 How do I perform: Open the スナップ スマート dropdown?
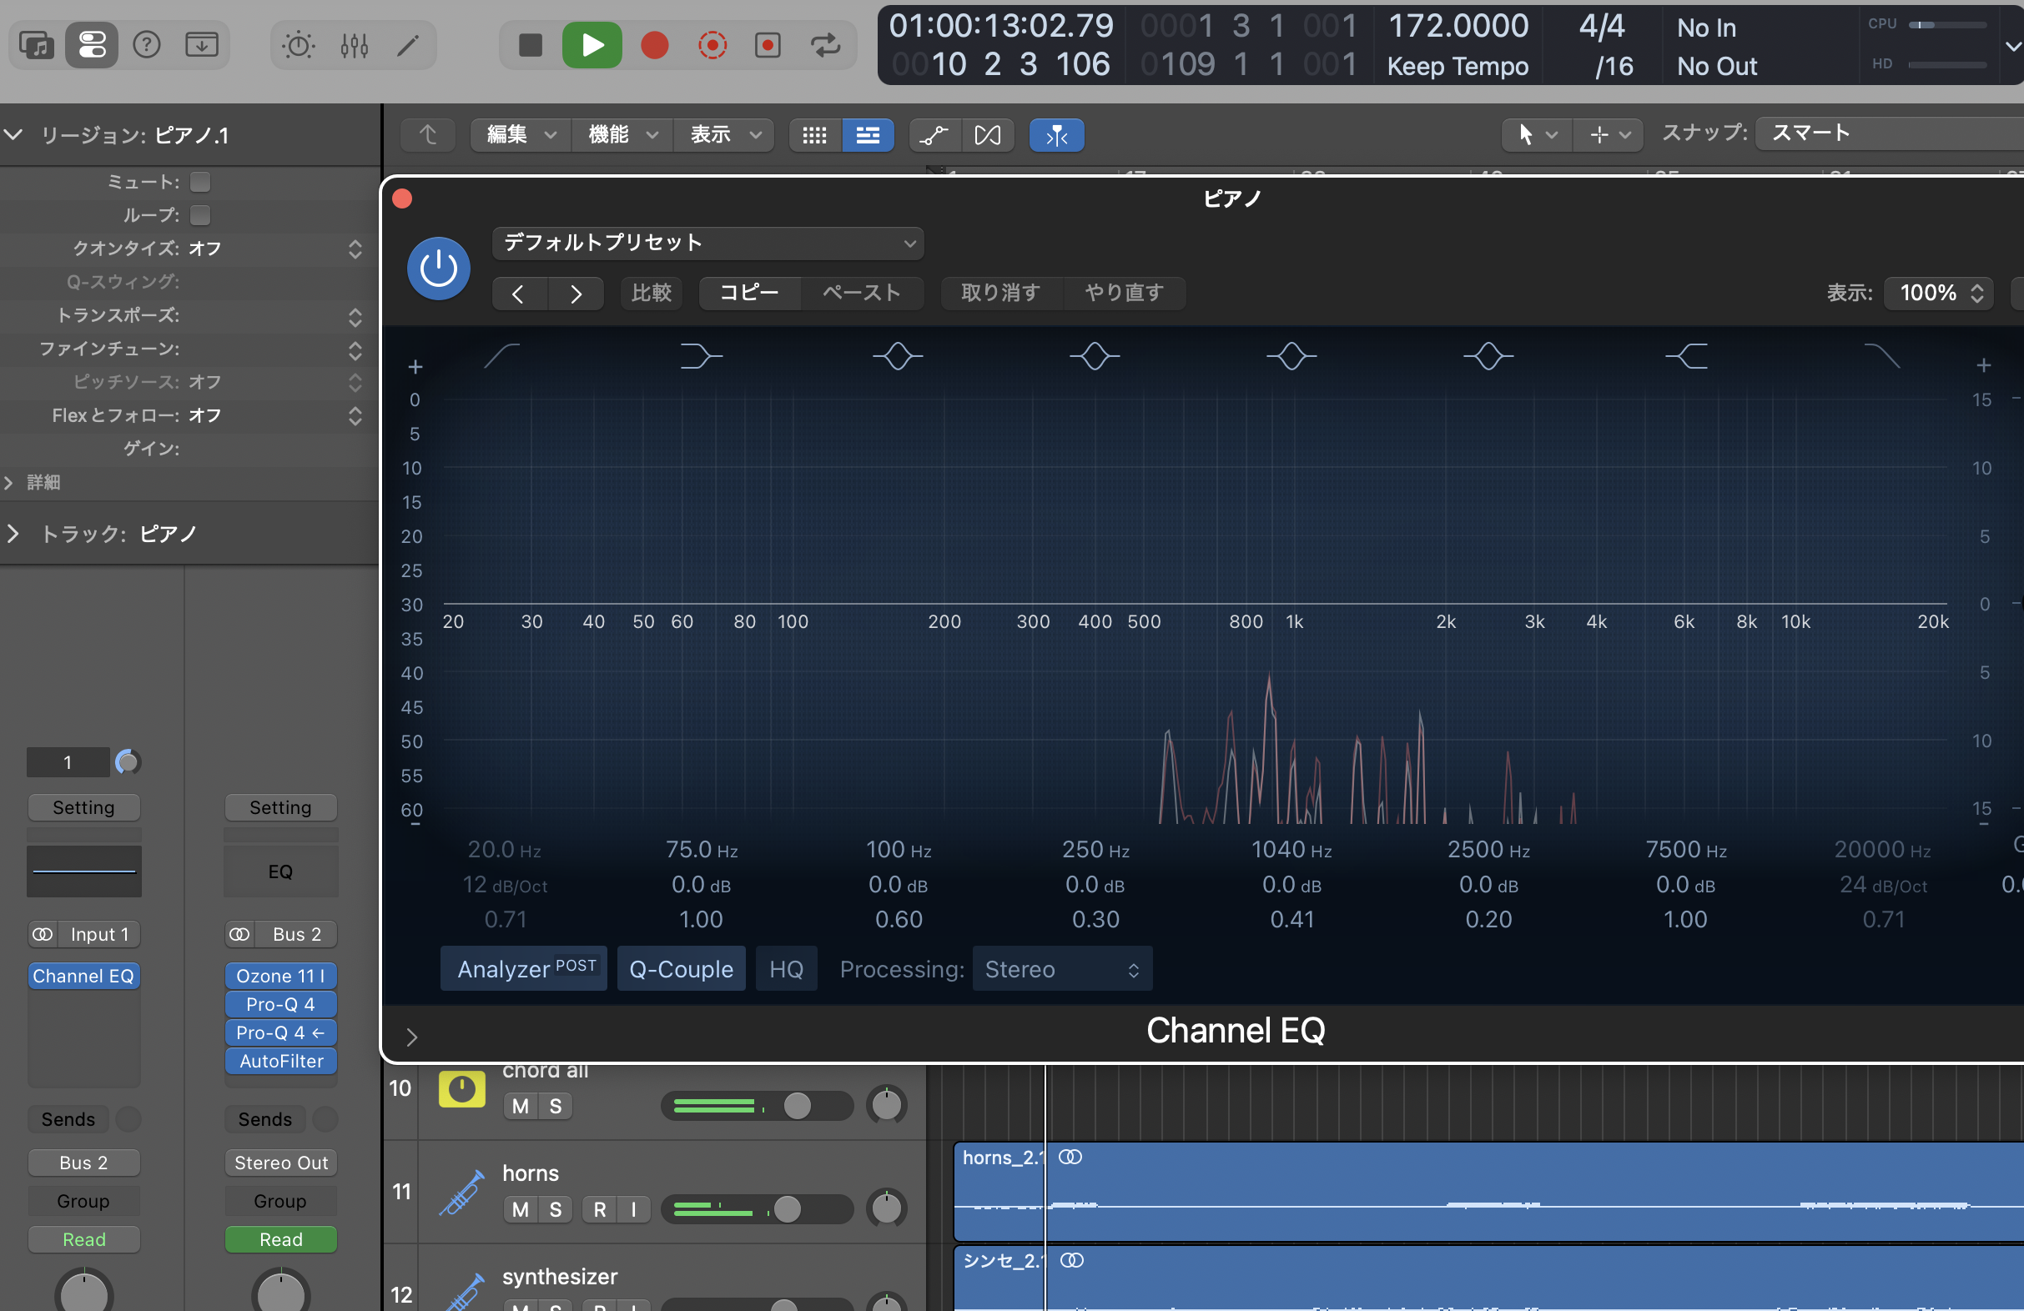click(x=1888, y=133)
